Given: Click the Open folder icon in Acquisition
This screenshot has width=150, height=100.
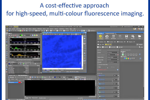Looking at the screenshot, I should pos(139,37).
